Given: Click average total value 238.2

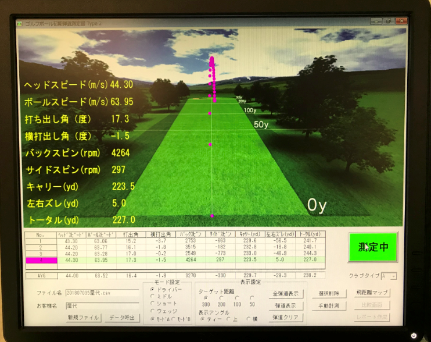Looking at the screenshot, I should 310,275.
